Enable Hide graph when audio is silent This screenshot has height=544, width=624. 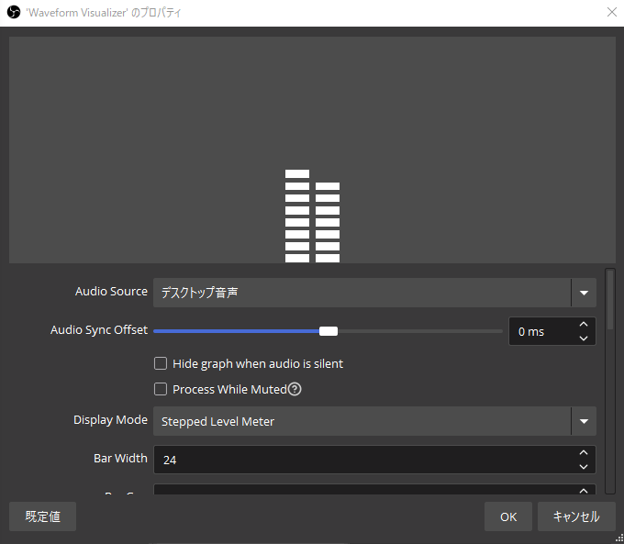[x=161, y=363]
